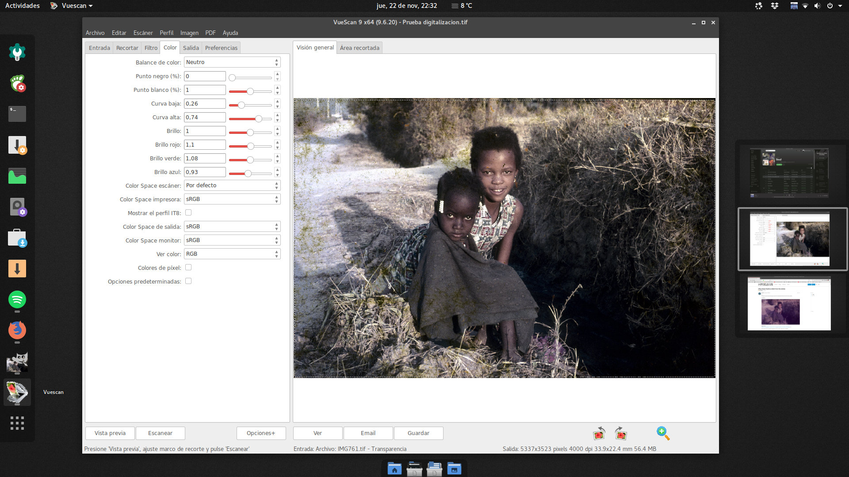Open the terminal from the dock
This screenshot has width=849, height=477.
pyautogui.click(x=17, y=114)
